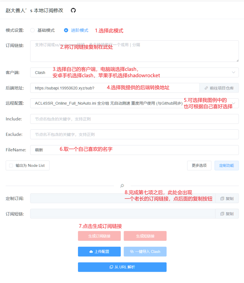The image size is (244, 283).
Task: Select the 基础模式 radio button
Action: click(x=32, y=30)
